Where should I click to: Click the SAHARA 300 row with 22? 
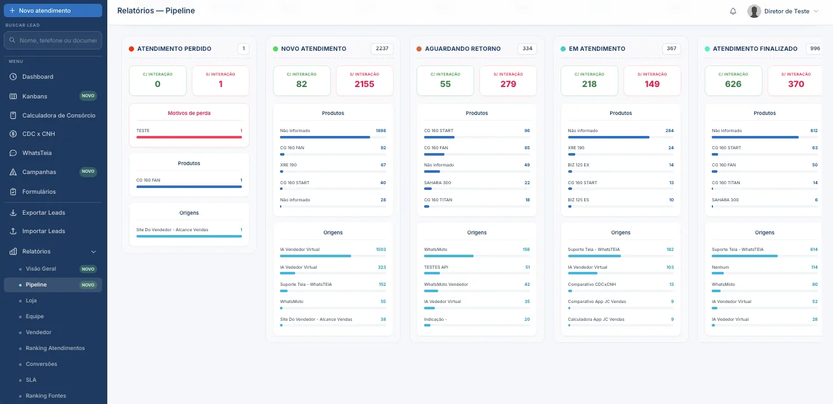(477, 185)
